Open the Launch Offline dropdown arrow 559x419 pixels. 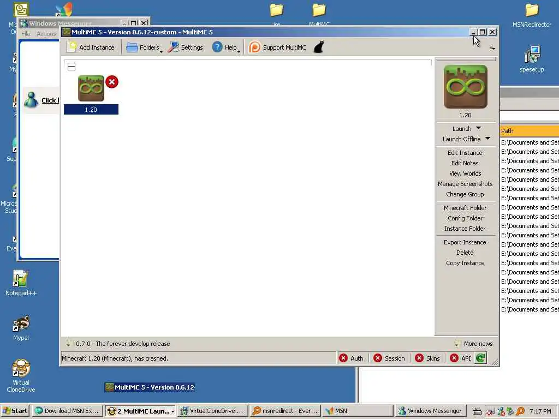point(487,139)
